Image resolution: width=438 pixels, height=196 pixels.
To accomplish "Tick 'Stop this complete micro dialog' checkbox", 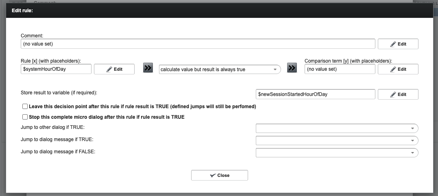I will 25,117.
